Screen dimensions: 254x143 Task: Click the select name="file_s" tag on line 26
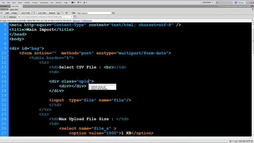pos(88,128)
